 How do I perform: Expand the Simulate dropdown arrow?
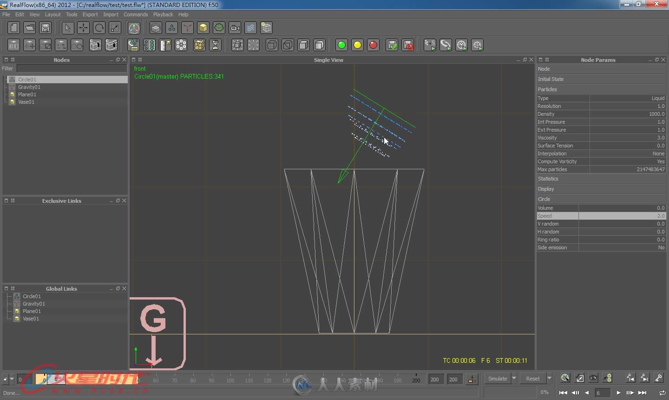[x=514, y=379]
